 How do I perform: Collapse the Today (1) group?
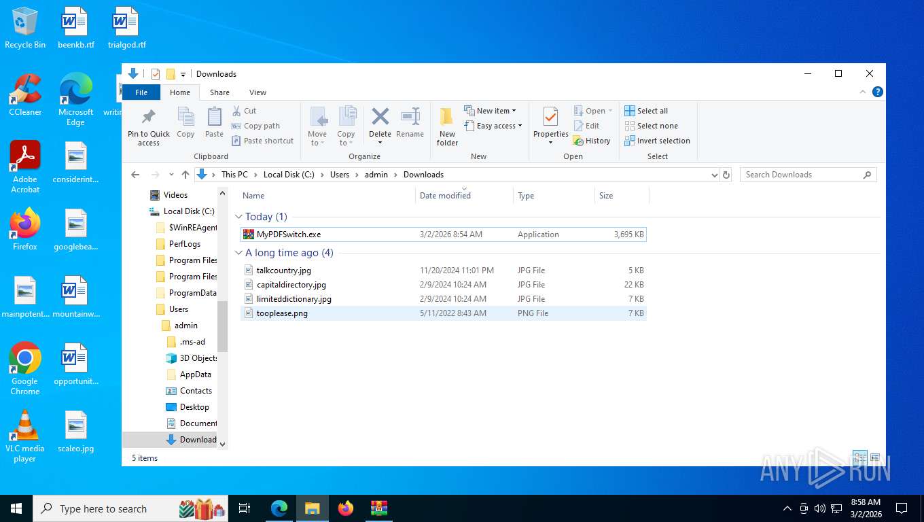[238, 217]
